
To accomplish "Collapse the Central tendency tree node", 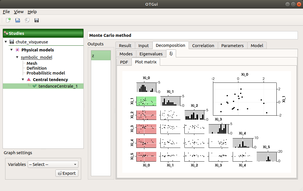I will [x=23, y=80].
